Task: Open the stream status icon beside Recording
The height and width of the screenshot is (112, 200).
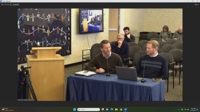Action: 11,5
